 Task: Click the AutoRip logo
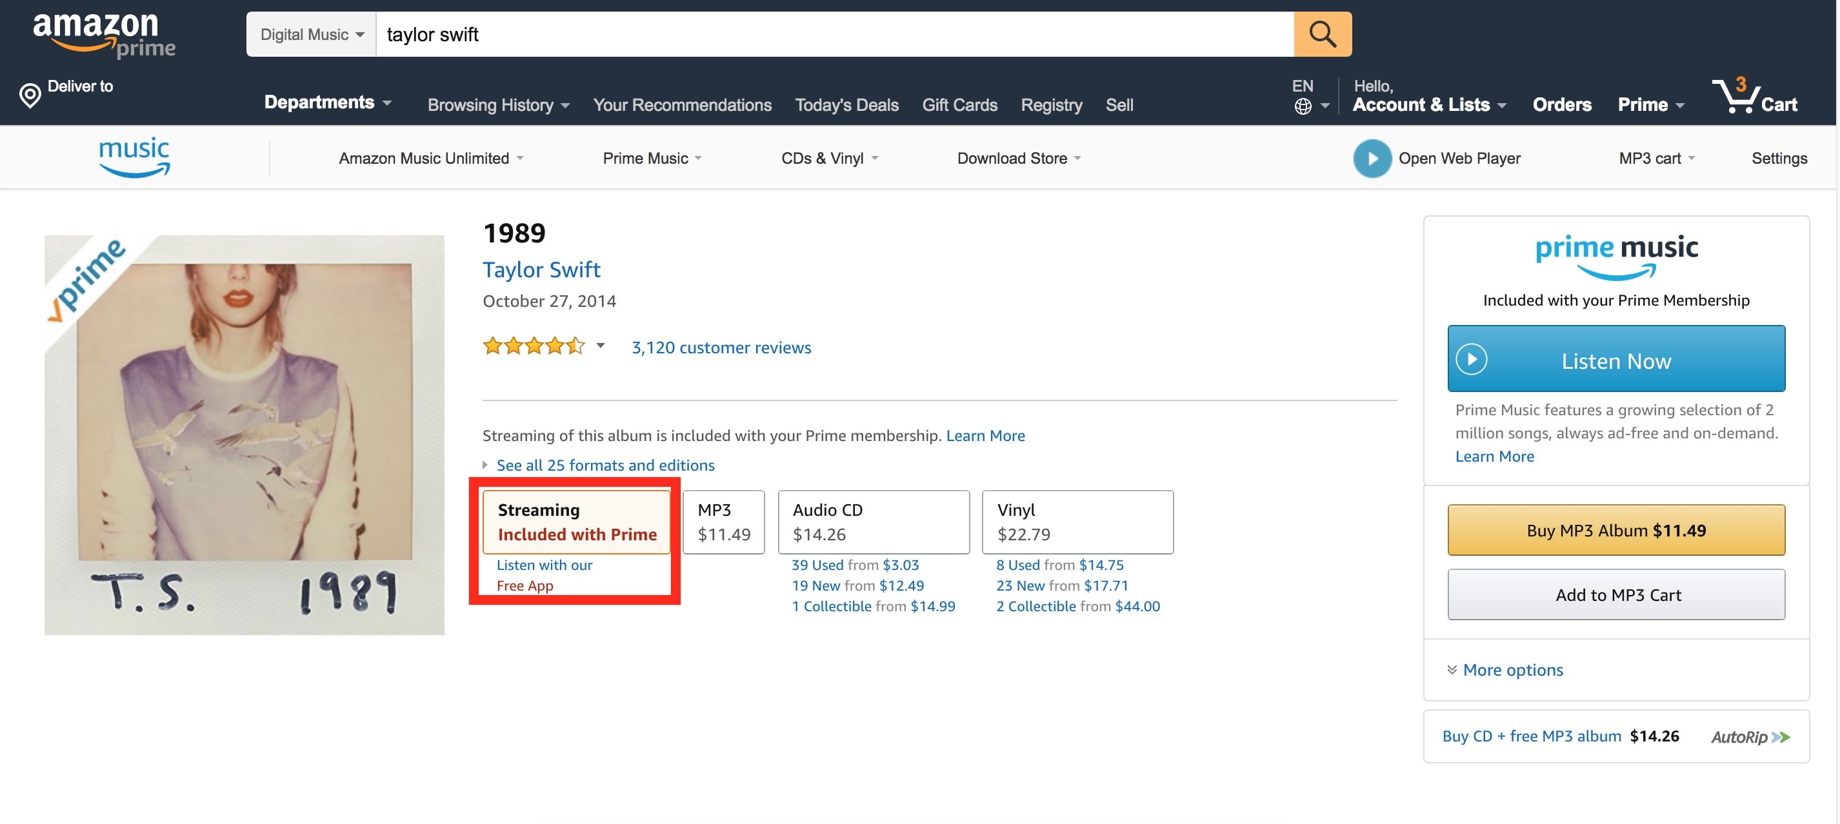coord(1751,737)
